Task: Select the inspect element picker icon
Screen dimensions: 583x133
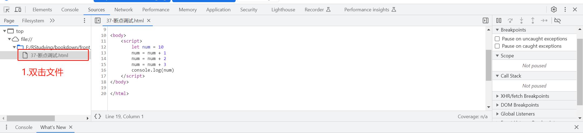Action: (x=6, y=10)
